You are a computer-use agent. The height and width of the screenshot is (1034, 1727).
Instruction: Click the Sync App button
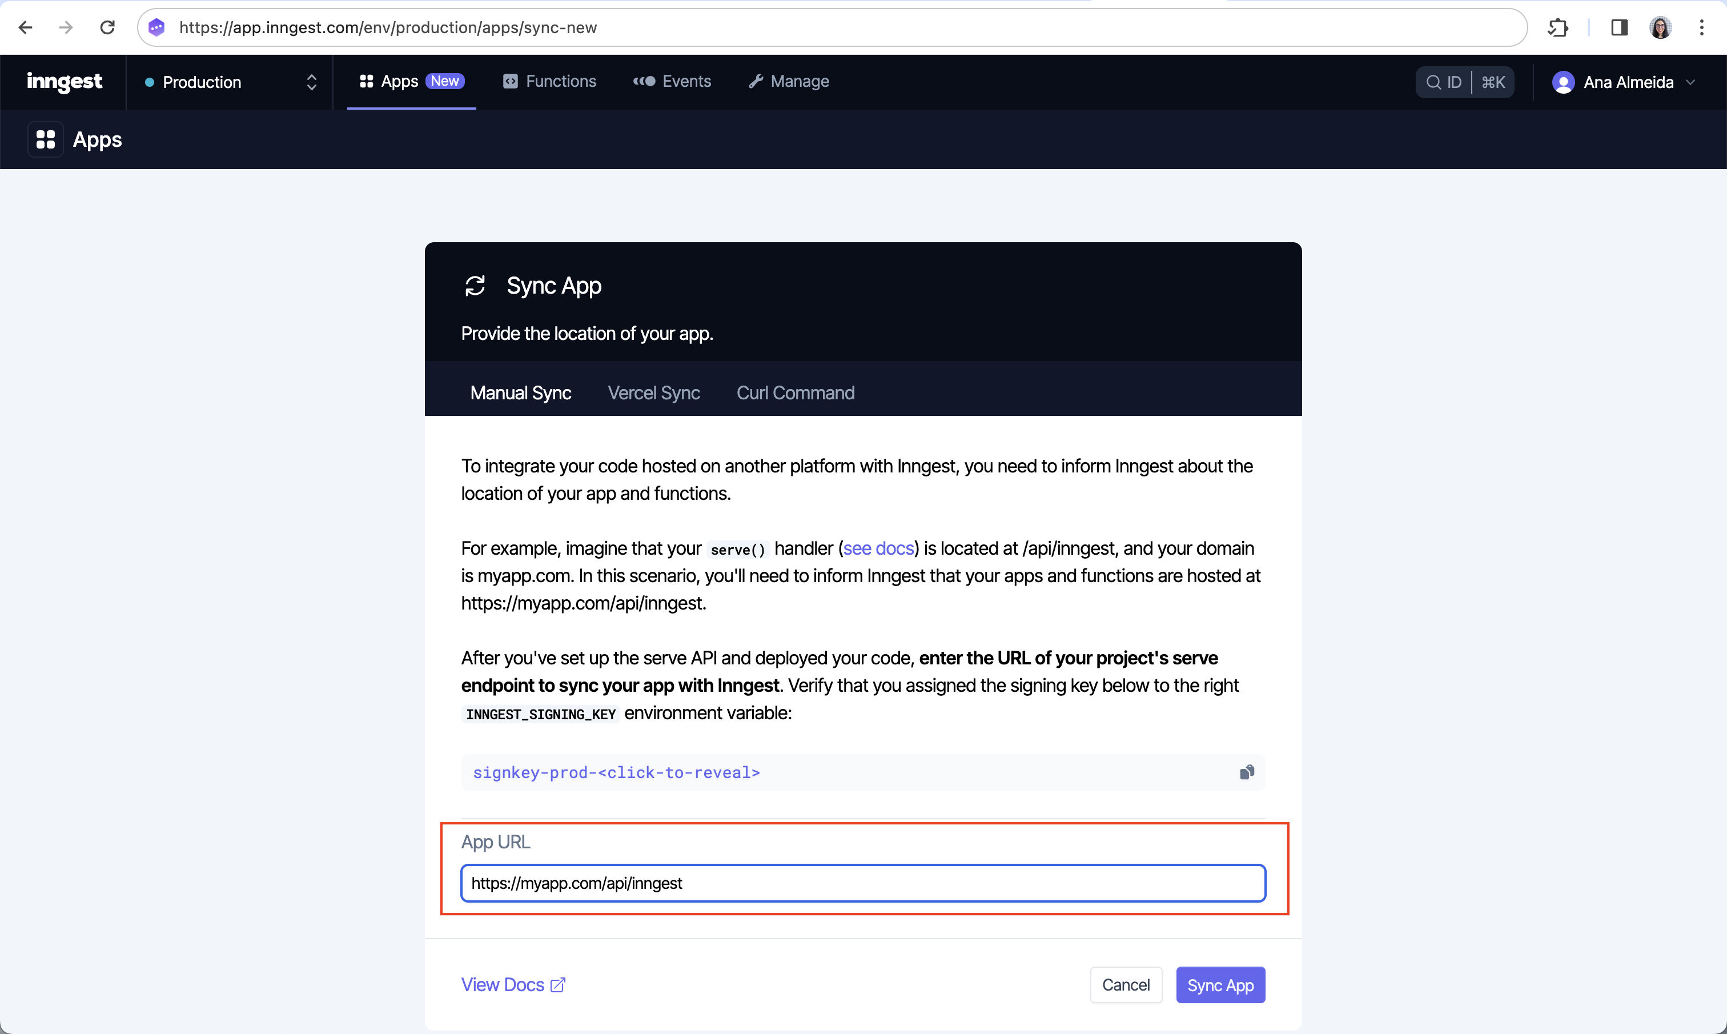[x=1220, y=985]
